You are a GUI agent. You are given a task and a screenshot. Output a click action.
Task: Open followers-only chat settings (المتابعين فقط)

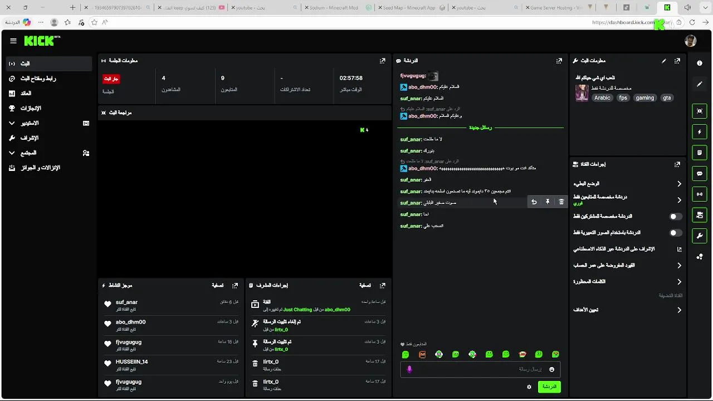click(628, 199)
